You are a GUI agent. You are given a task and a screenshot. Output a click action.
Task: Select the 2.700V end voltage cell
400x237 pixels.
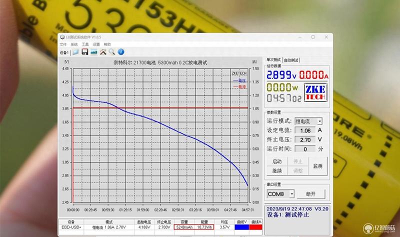(164, 227)
